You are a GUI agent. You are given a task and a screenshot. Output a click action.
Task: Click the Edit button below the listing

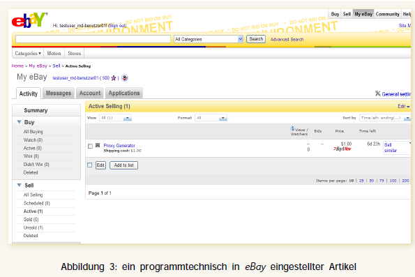coord(100,165)
